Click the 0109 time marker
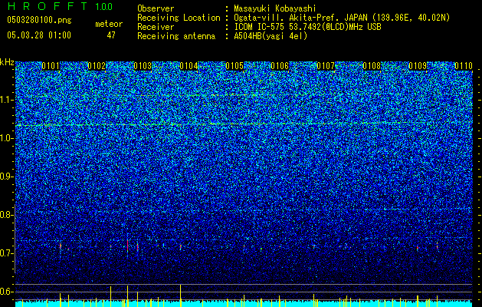 (x=418, y=66)
